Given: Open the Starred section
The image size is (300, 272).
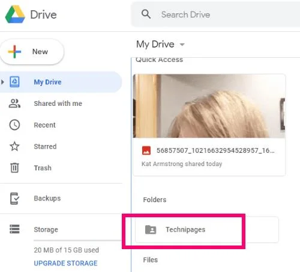Looking at the screenshot, I should click(x=45, y=146).
